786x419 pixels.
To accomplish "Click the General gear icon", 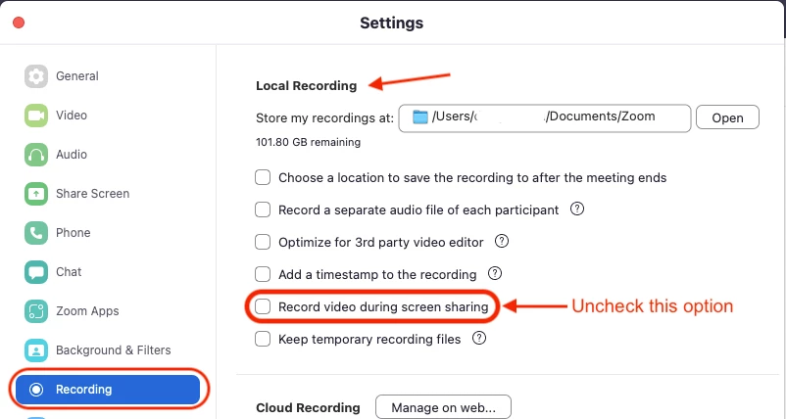I will point(36,76).
